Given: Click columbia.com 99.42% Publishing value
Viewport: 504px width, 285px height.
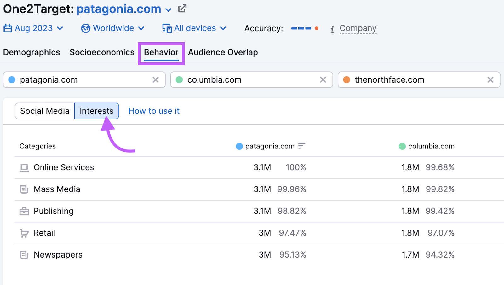Looking at the screenshot, I should 440,211.
